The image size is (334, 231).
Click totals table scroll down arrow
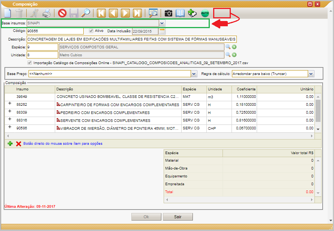(x=318, y=193)
